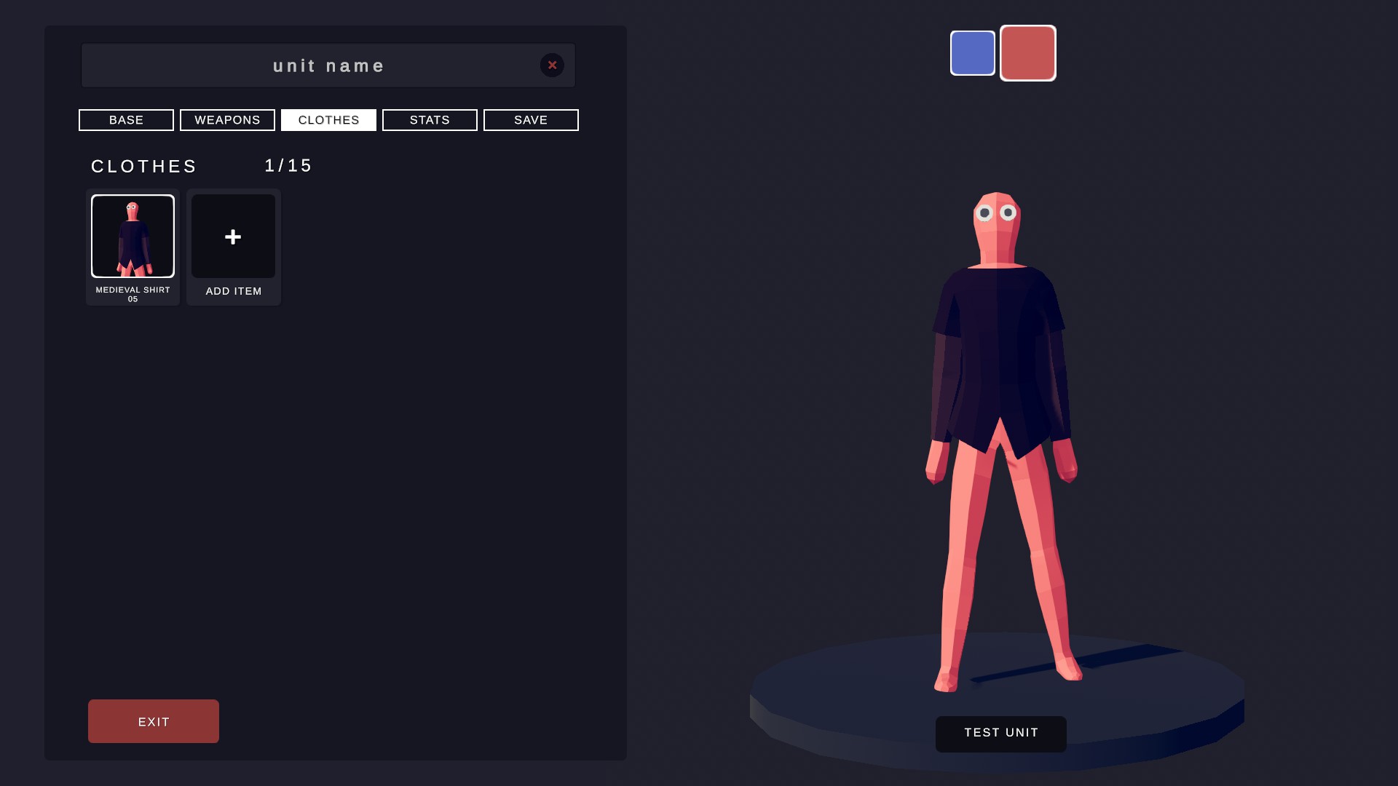Select the CLOTHES tab
1398x786 pixels.
(328, 120)
